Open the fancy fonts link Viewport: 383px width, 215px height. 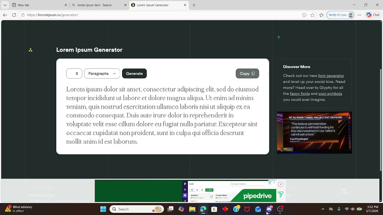[x=300, y=94]
